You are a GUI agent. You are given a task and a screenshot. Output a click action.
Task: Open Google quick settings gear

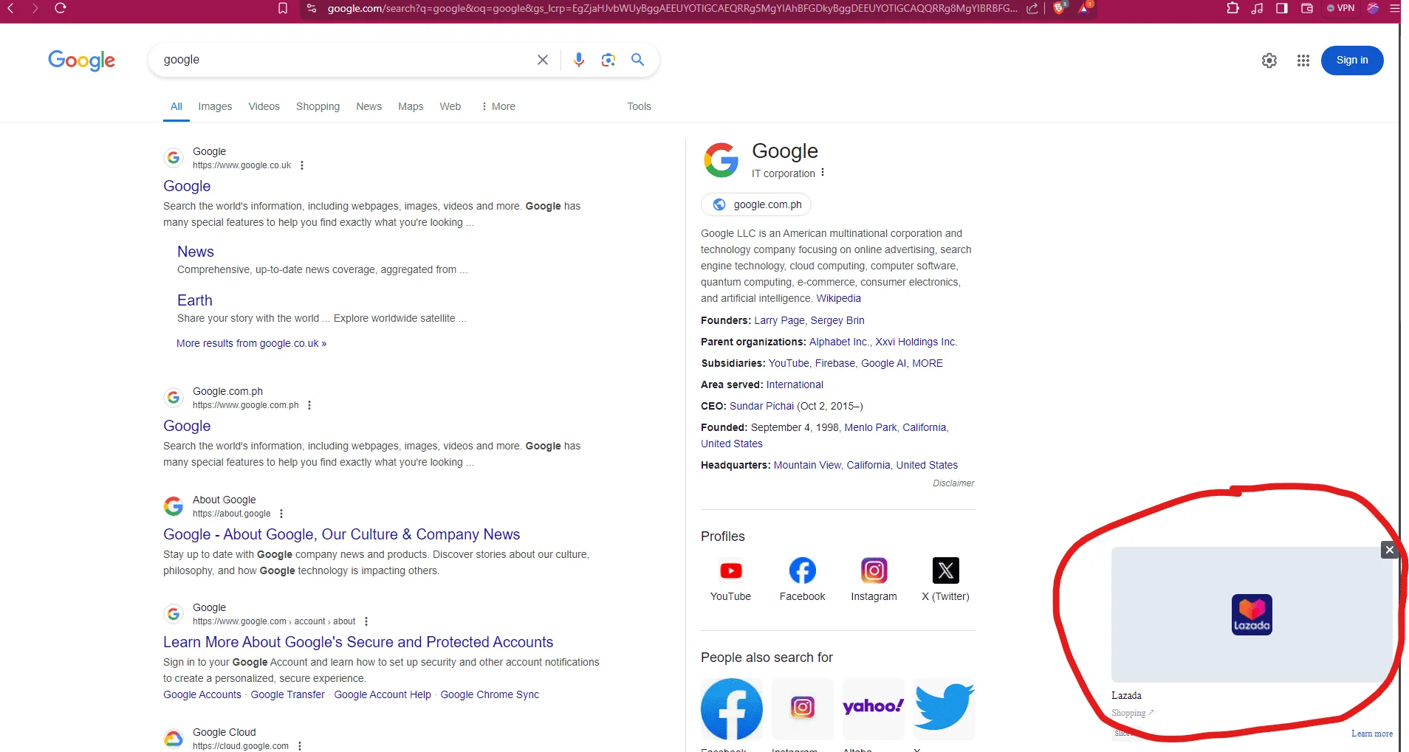pyautogui.click(x=1269, y=61)
